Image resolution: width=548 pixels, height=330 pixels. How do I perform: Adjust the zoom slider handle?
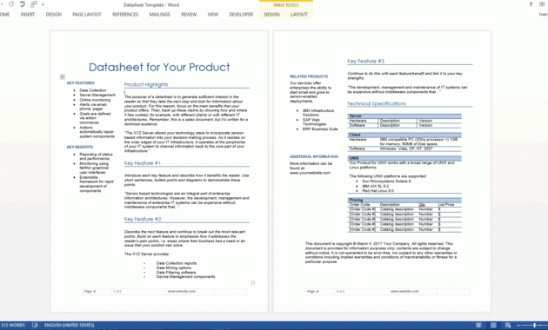[534, 325]
